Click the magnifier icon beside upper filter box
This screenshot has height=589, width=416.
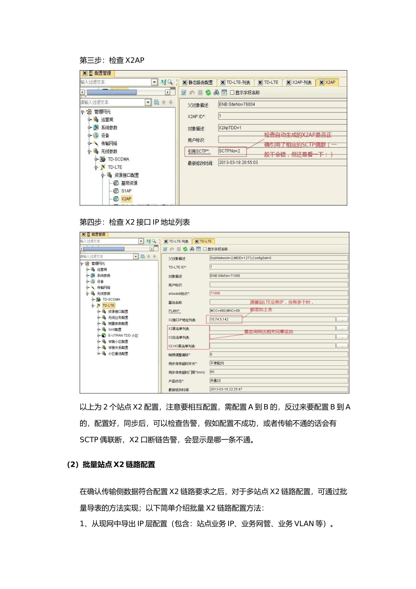pyautogui.click(x=170, y=82)
